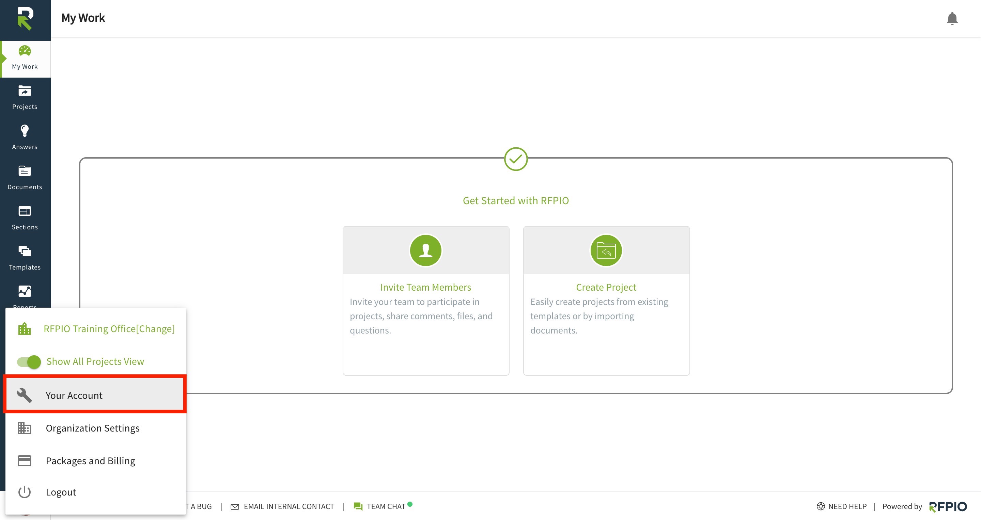Open the Projects folder icon

point(25,91)
